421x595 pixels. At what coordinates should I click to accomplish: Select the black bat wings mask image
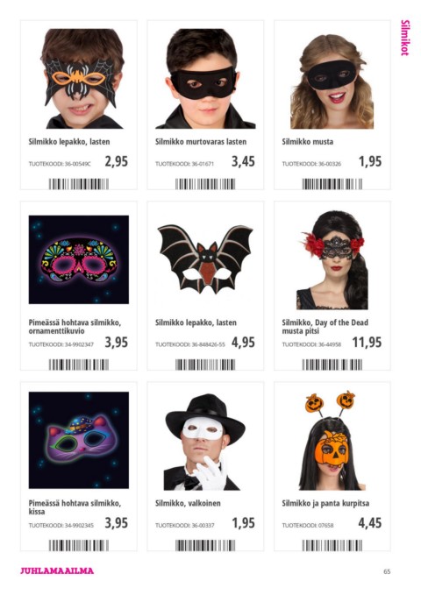[205, 259]
